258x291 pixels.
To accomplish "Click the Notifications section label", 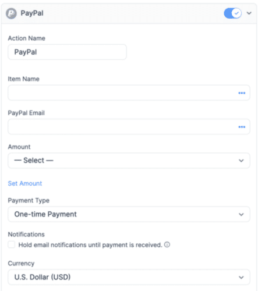I will tap(26, 235).
